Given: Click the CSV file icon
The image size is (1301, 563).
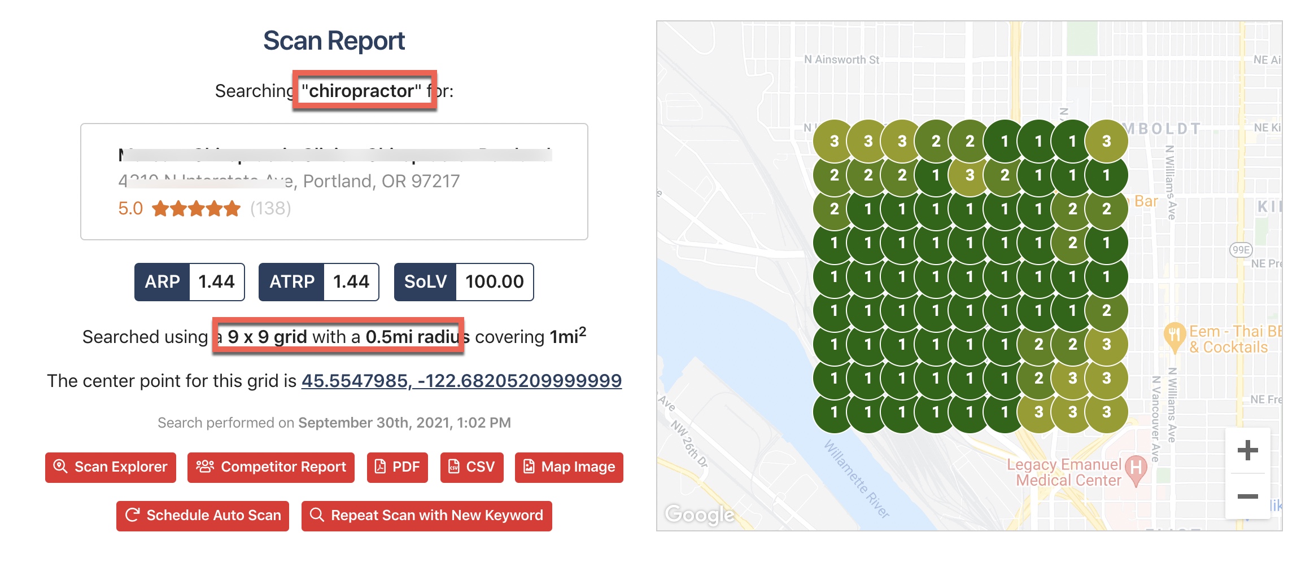Looking at the screenshot, I should point(453,467).
